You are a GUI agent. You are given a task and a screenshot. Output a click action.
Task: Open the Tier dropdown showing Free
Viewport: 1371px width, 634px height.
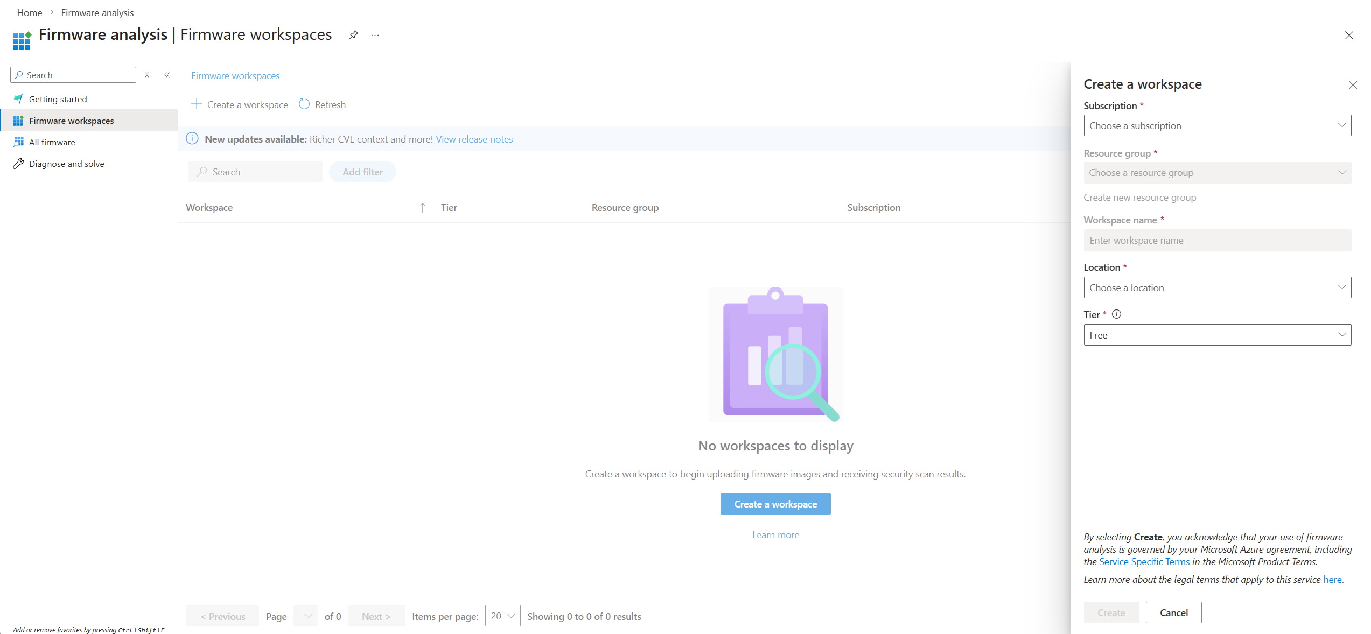pyautogui.click(x=1218, y=335)
